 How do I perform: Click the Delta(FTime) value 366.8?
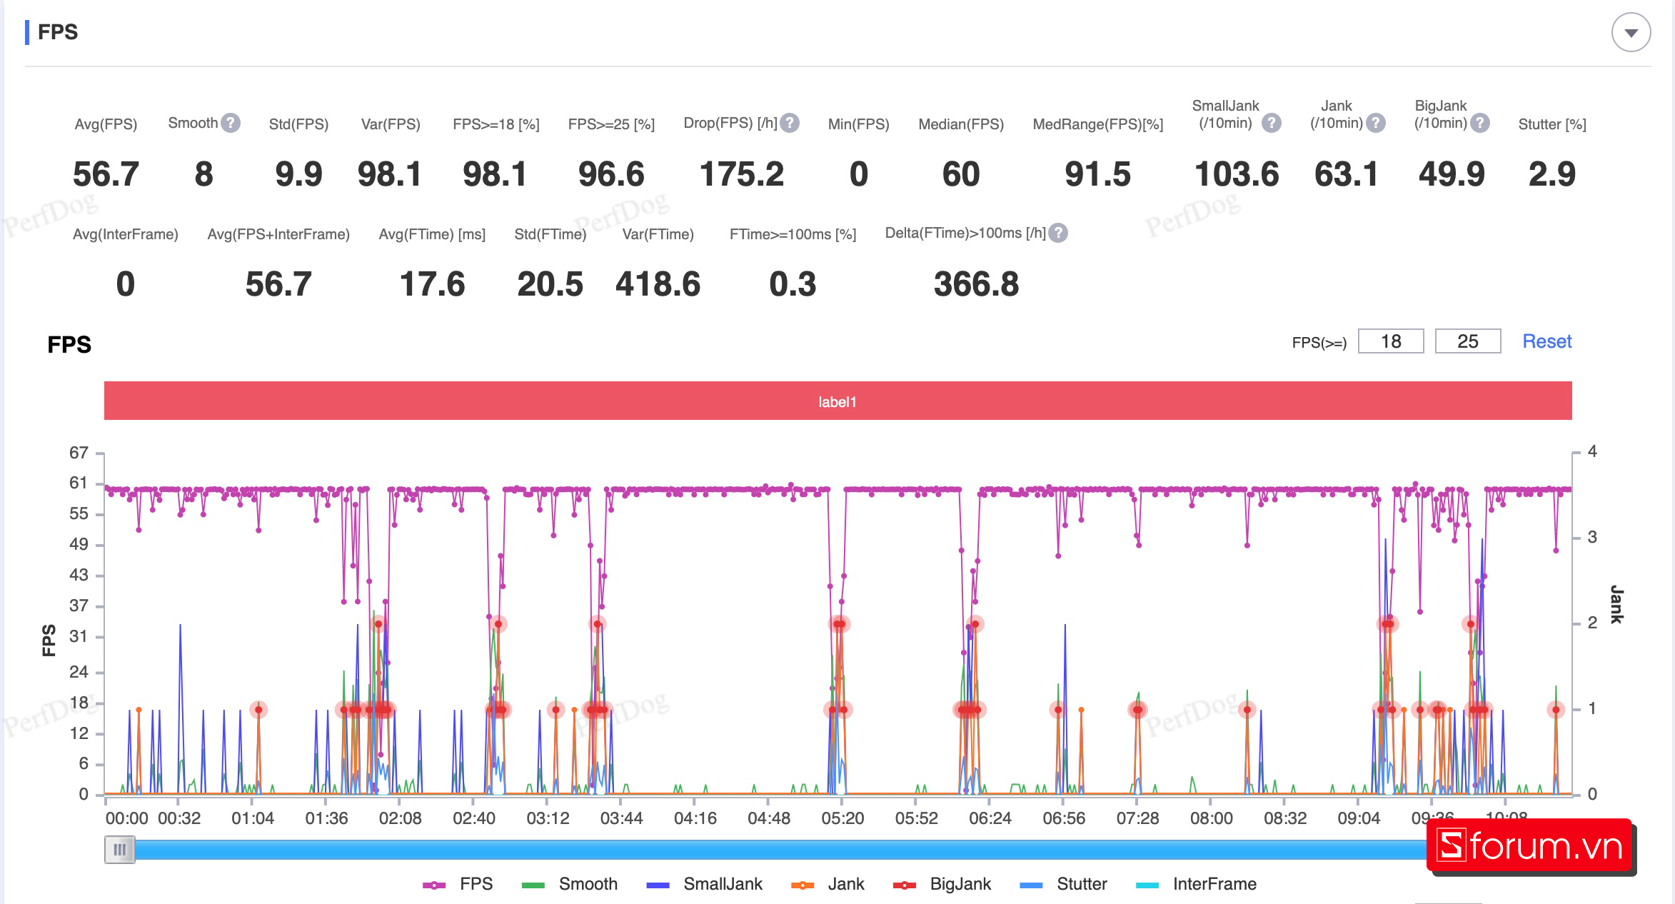pos(976,284)
